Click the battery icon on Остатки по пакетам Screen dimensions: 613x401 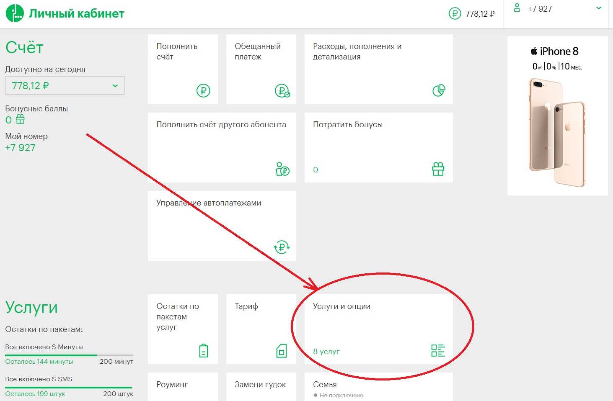pyautogui.click(x=203, y=351)
